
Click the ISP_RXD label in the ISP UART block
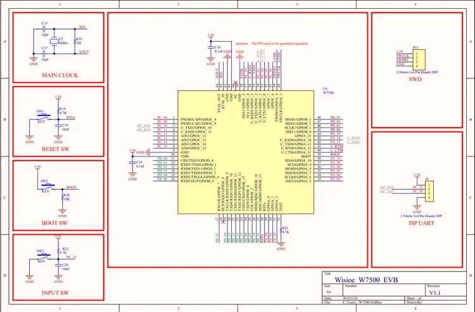click(x=387, y=187)
